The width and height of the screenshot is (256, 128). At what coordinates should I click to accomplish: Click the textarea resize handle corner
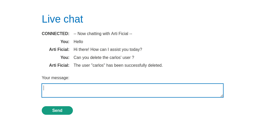click(x=222, y=96)
